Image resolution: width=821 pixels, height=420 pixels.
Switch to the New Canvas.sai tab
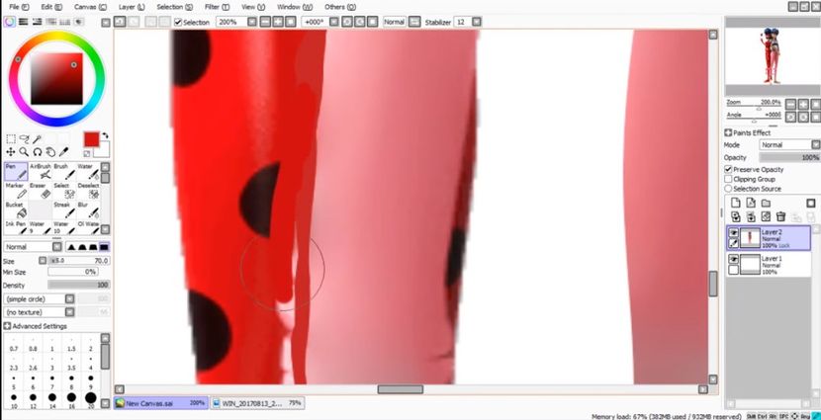coord(161,403)
